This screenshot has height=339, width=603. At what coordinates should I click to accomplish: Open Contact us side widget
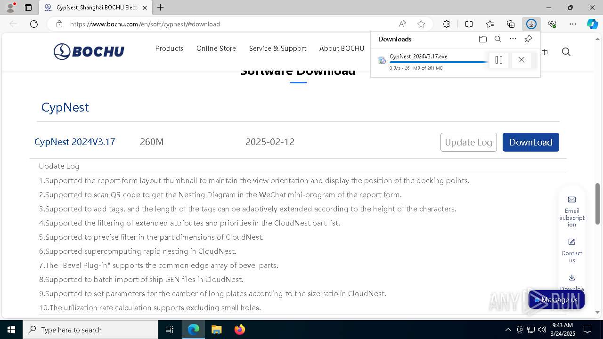pyautogui.click(x=572, y=250)
